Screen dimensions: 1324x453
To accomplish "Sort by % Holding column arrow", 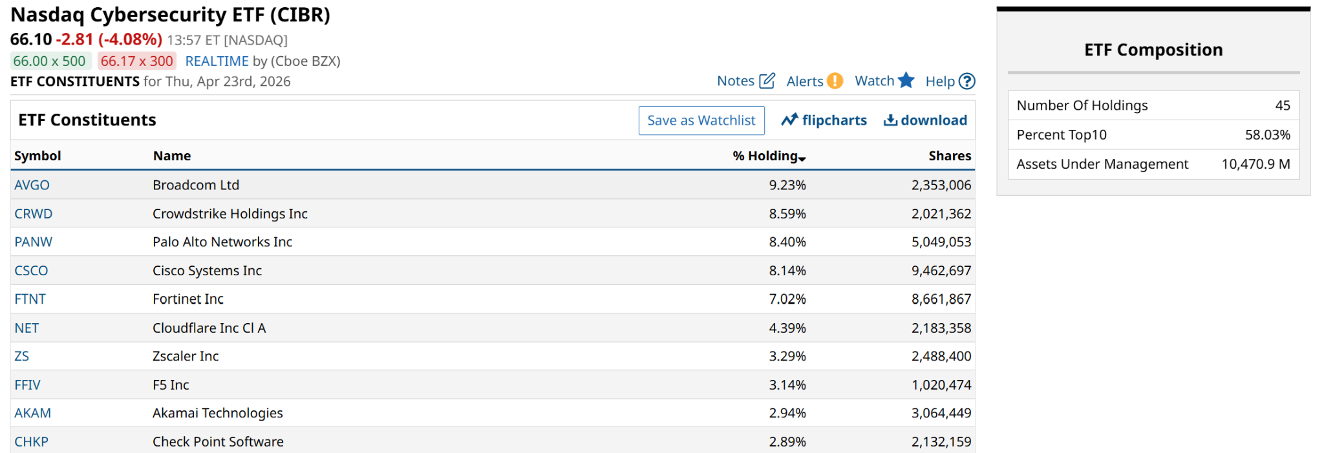I will [802, 158].
